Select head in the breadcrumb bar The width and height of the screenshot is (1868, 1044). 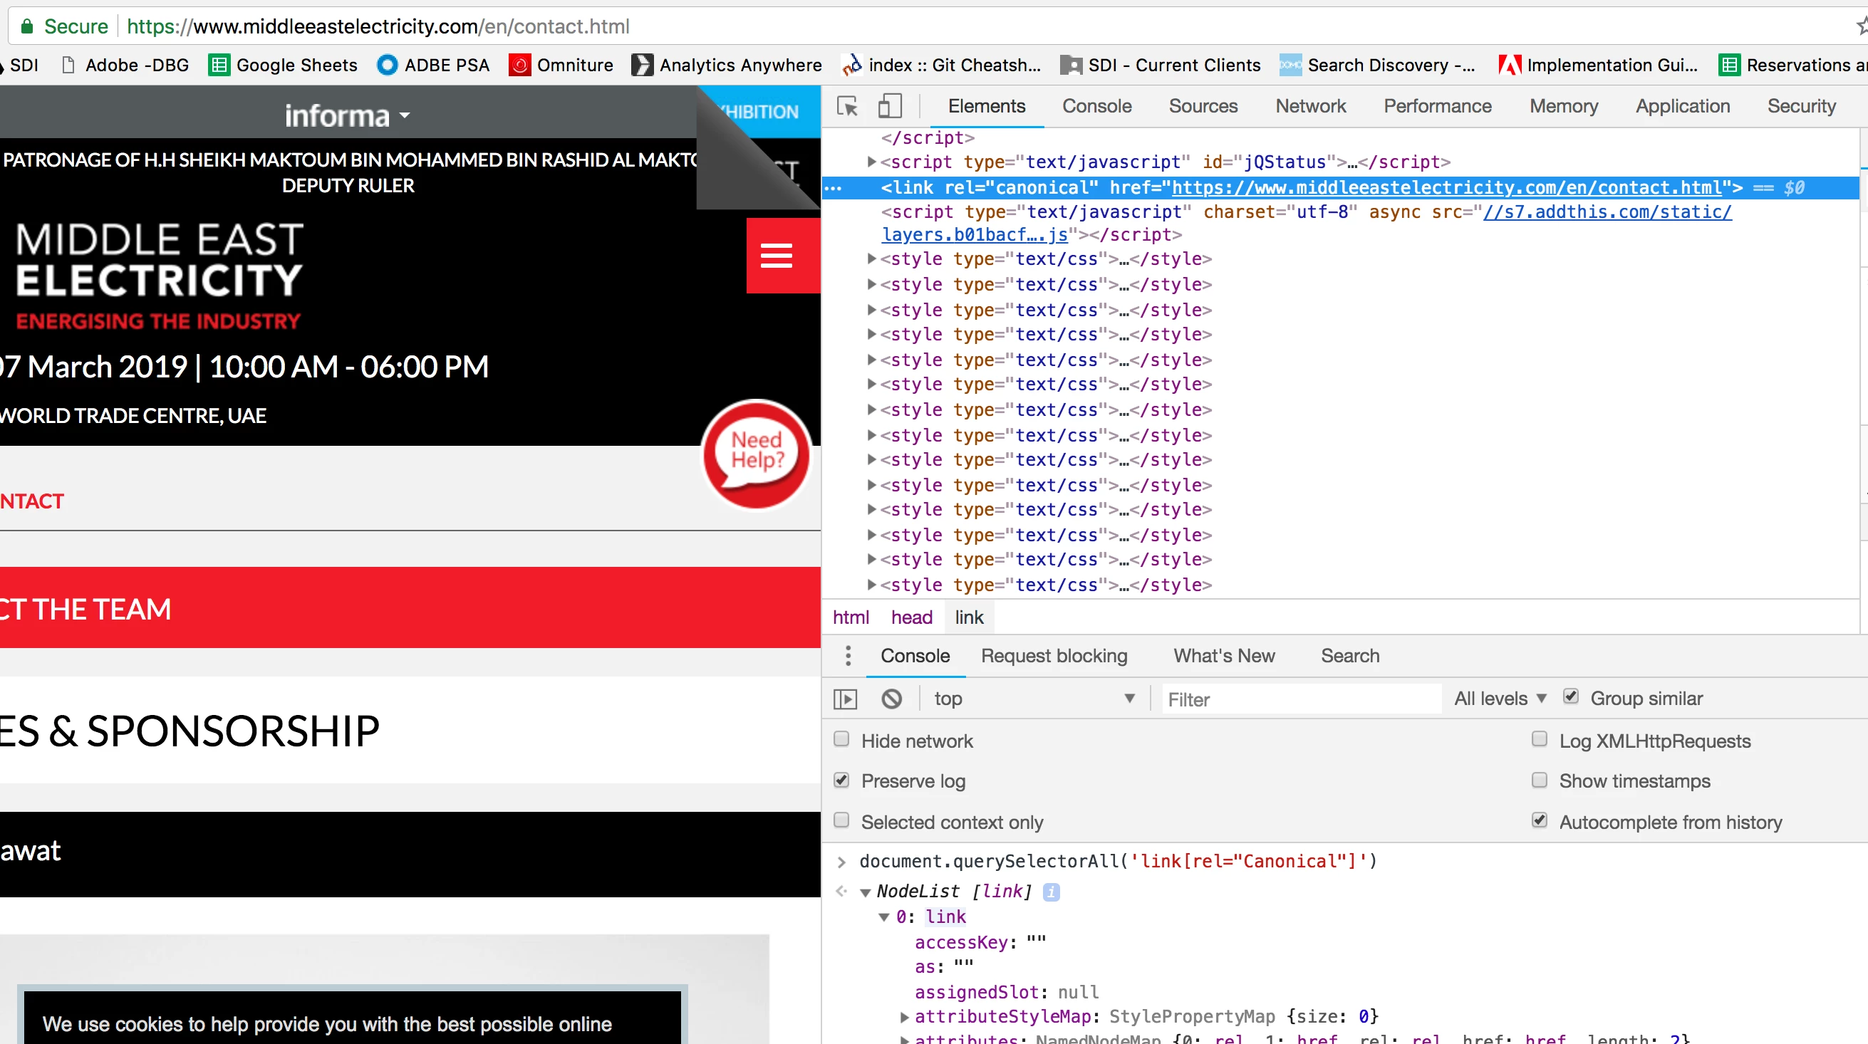pos(911,617)
